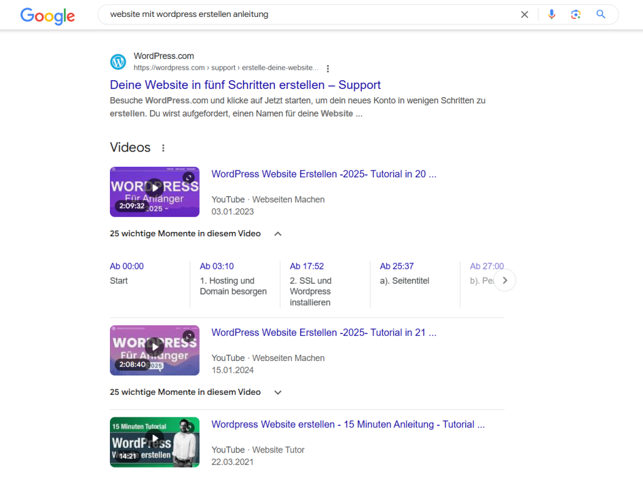
Task: Open Google Lens image search
Action: (576, 14)
